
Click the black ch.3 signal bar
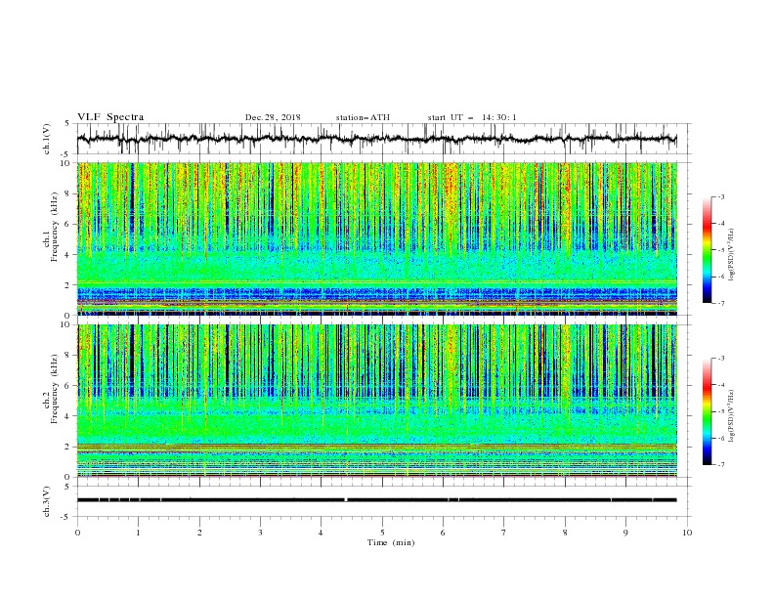click(377, 500)
